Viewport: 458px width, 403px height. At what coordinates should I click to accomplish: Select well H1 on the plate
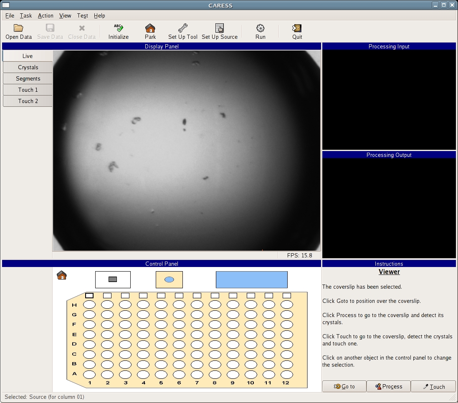point(89,305)
